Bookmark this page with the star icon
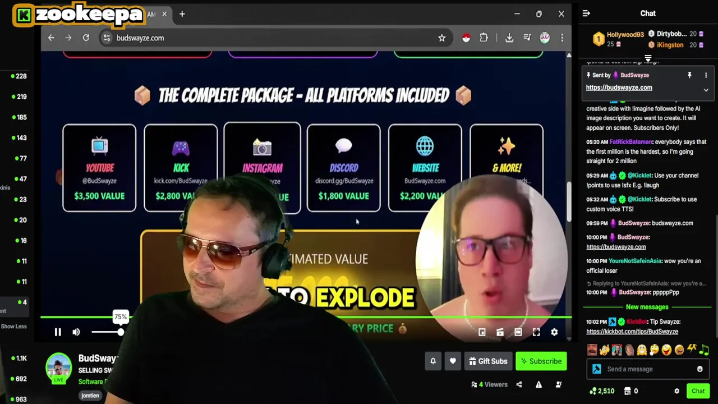The width and height of the screenshot is (718, 404). [442, 38]
